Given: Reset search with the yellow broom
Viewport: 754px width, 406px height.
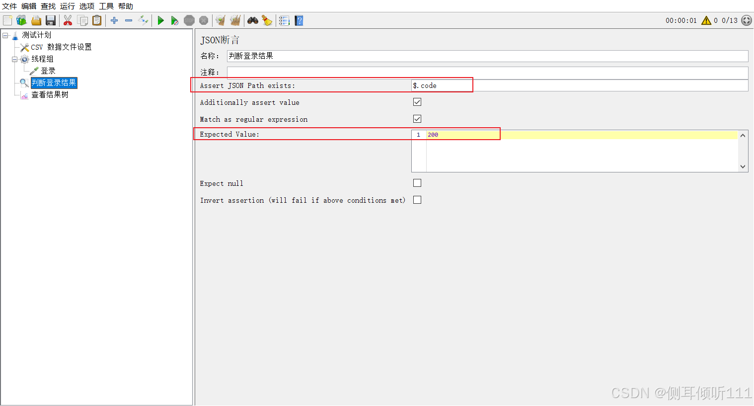Looking at the screenshot, I should (267, 20).
